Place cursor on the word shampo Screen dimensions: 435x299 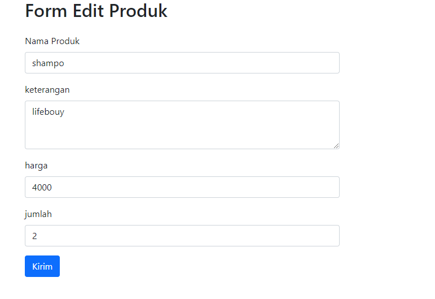48,63
